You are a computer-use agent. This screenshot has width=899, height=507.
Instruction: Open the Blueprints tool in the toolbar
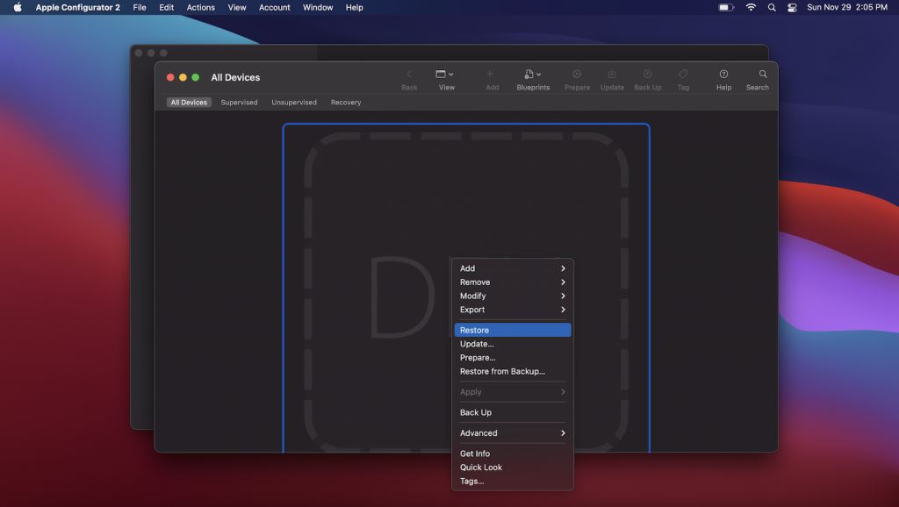(532, 79)
